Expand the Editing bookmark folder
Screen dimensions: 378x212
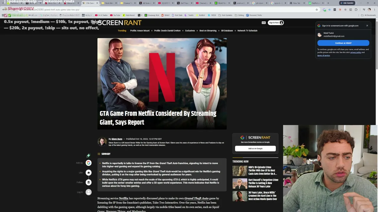point(239,15)
